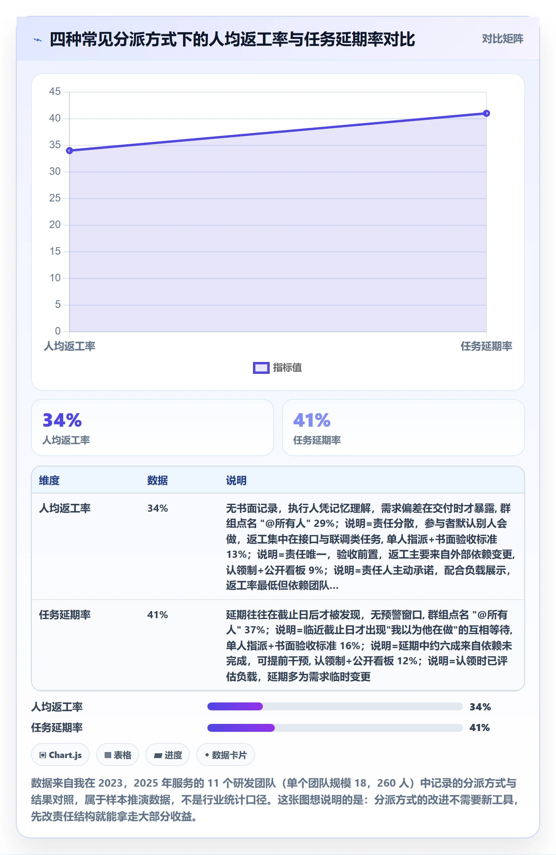Click the Chart.js chip square icon
Viewport: 556px width, 855px height.
(x=43, y=755)
